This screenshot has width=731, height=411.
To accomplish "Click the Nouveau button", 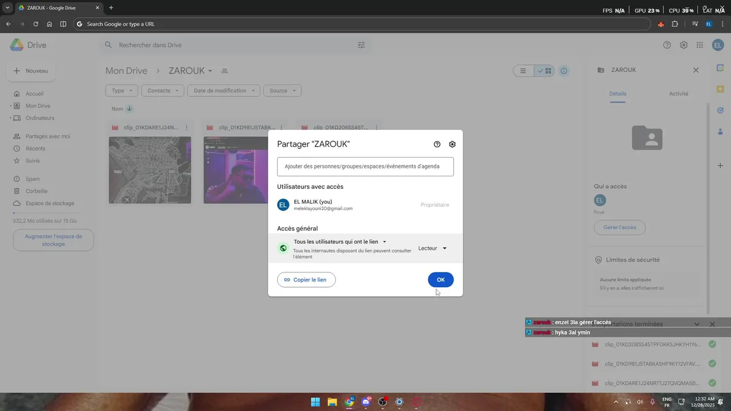I will point(31,71).
